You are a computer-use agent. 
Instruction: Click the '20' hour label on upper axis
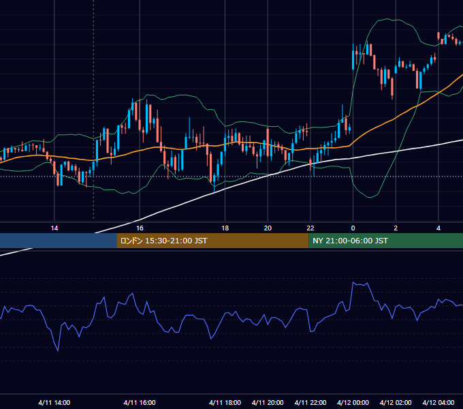click(268, 228)
